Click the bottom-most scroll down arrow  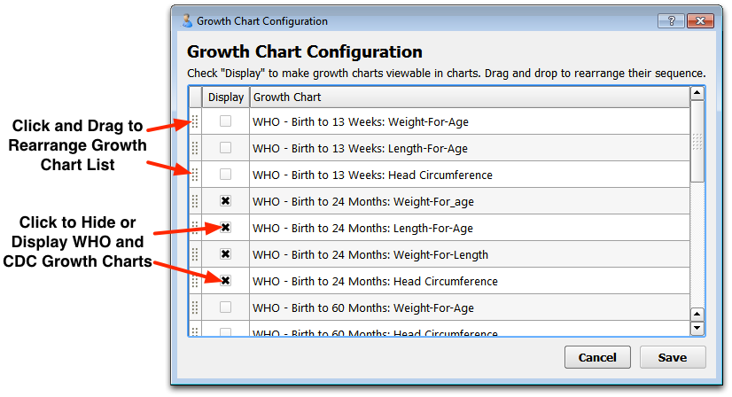click(697, 329)
